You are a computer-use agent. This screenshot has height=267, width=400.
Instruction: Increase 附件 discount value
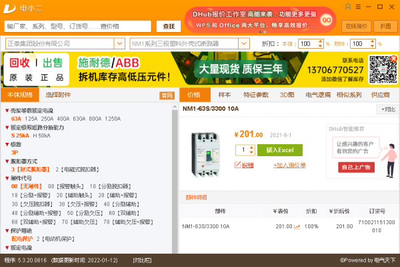[x=373, y=41]
